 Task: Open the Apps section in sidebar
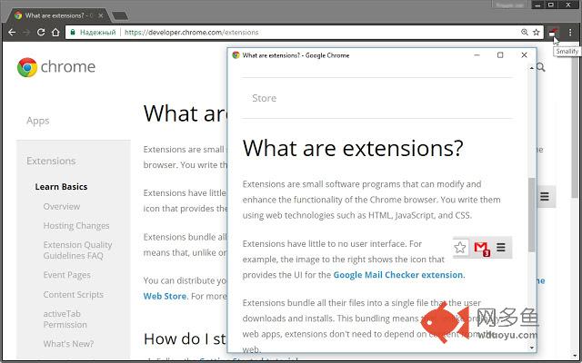[x=38, y=121]
